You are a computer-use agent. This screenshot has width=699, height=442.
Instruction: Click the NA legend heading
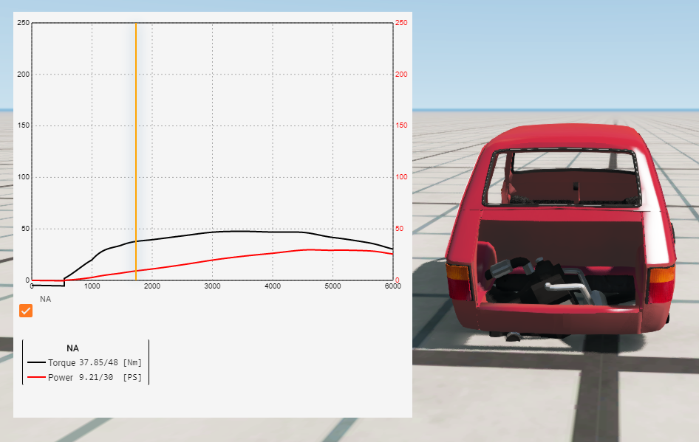click(x=72, y=348)
